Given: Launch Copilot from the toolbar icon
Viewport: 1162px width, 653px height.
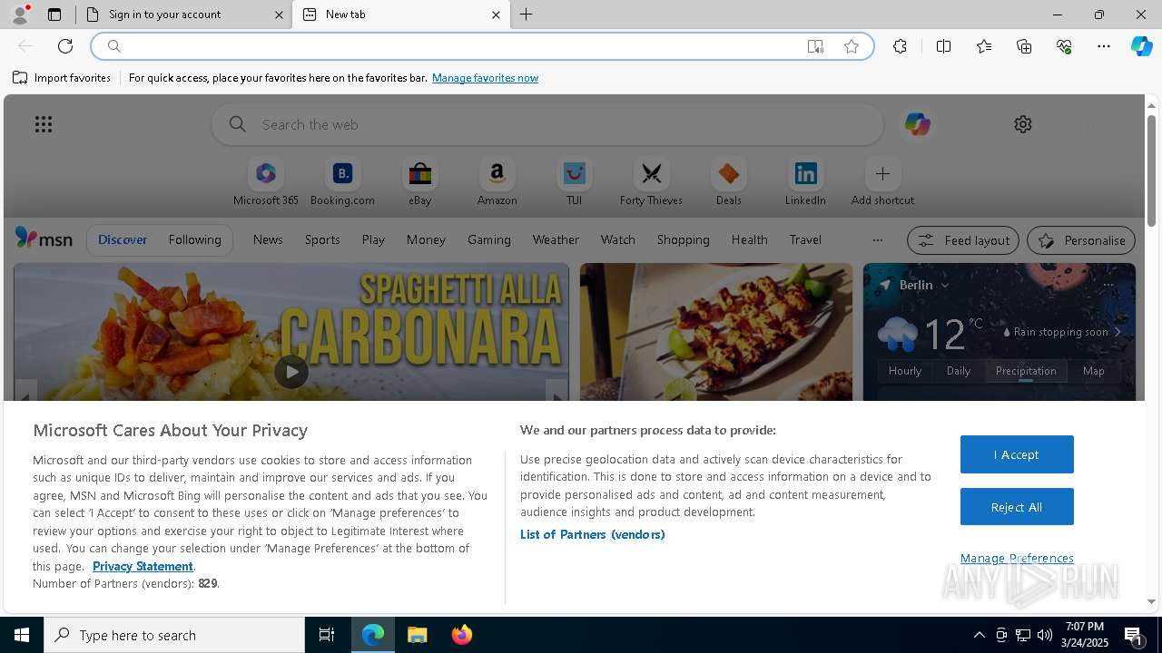Looking at the screenshot, I should (1141, 46).
